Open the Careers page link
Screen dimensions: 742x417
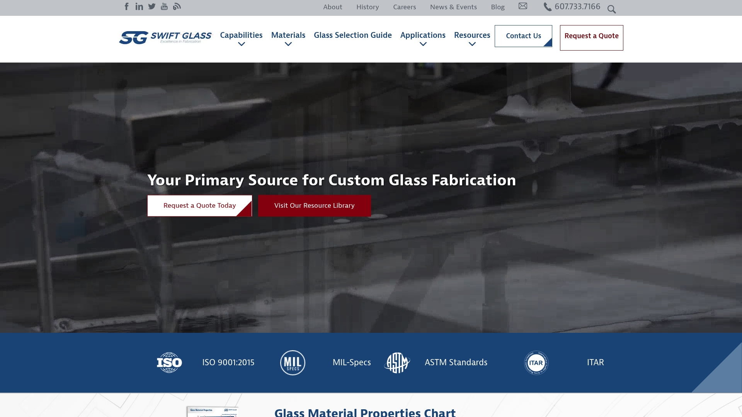click(405, 7)
